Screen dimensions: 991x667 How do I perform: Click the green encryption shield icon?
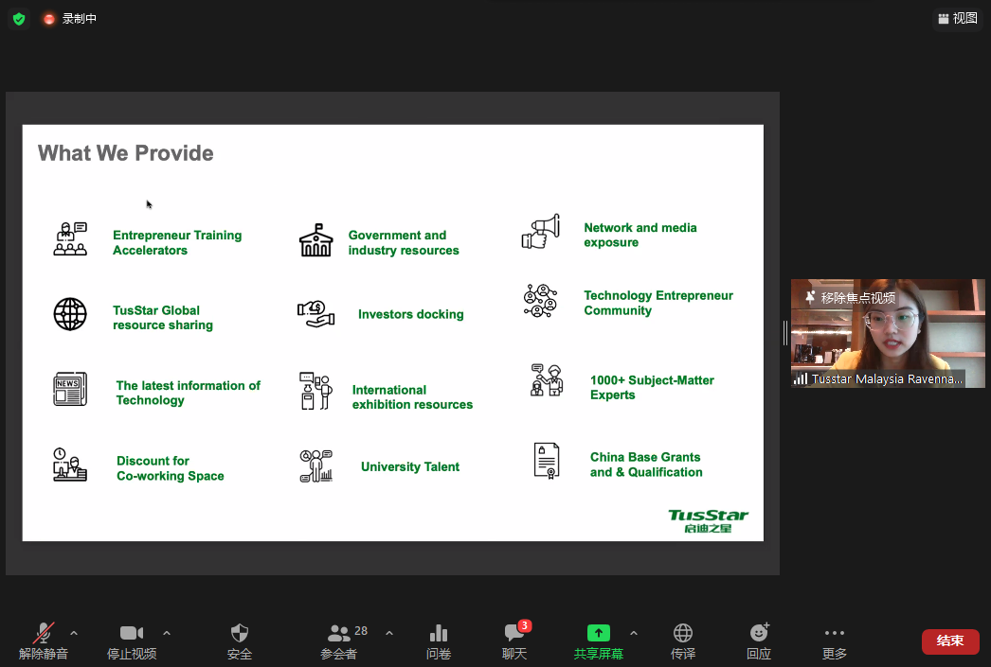coord(19,19)
